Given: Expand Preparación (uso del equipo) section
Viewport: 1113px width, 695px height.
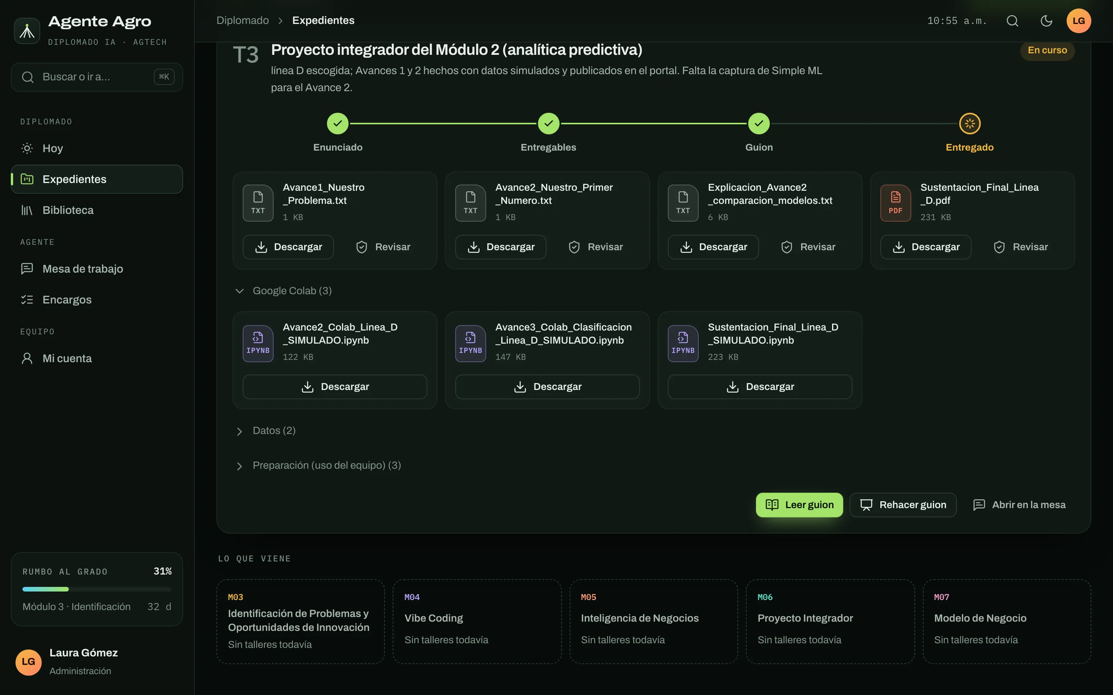Looking at the screenshot, I should (318, 466).
